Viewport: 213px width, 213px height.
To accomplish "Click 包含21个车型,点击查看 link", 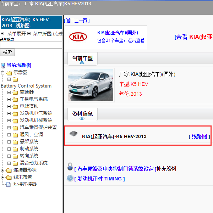I will coord(121,40).
